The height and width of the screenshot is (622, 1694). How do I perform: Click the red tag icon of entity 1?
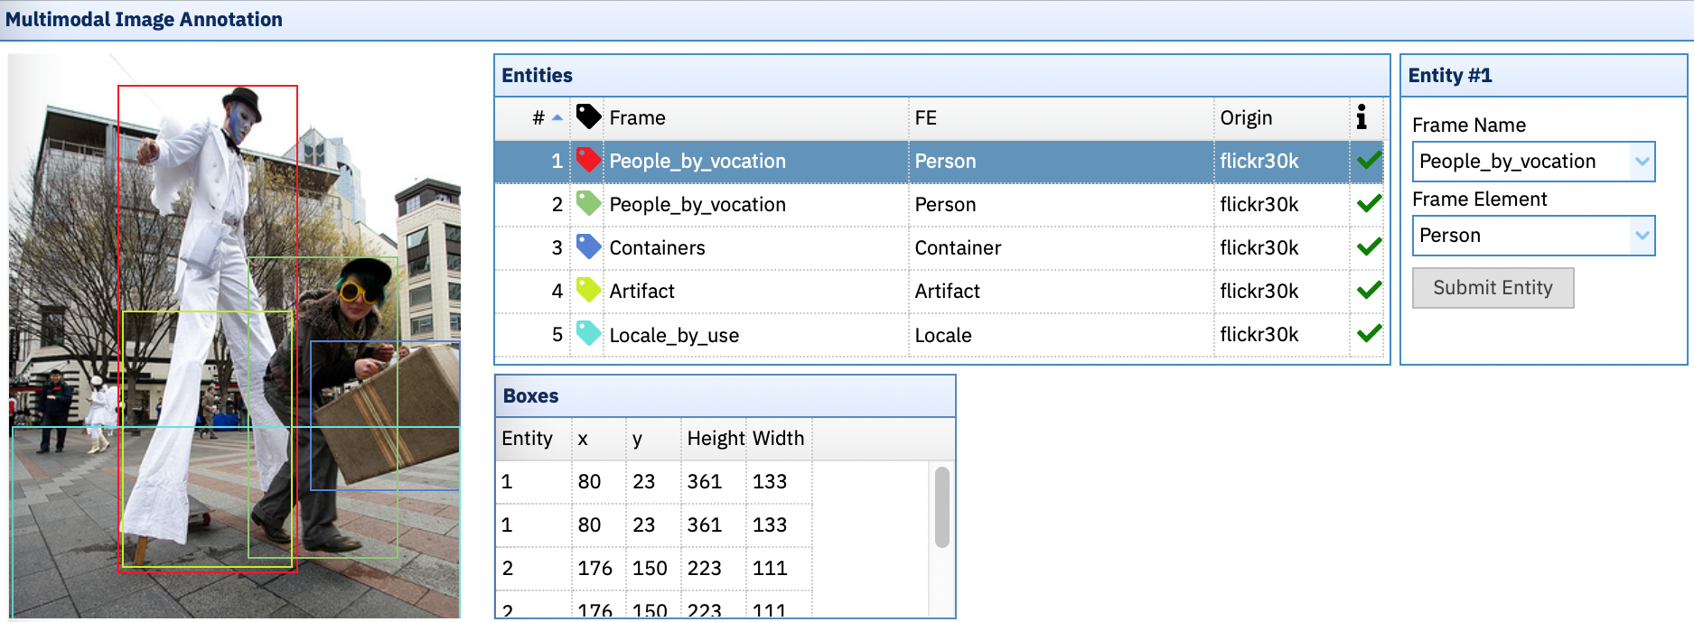pyautogui.click(x=588, y=161)
